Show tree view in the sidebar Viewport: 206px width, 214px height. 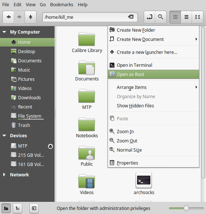17,208
